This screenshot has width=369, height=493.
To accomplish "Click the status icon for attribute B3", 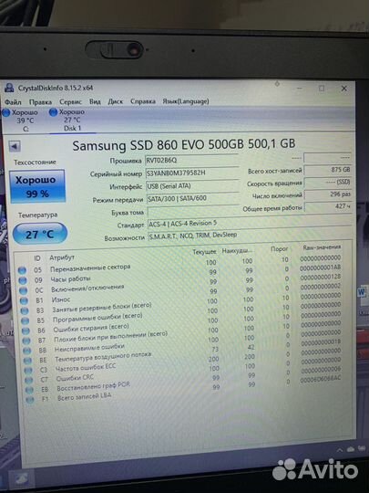I will [x=25, y=310].
